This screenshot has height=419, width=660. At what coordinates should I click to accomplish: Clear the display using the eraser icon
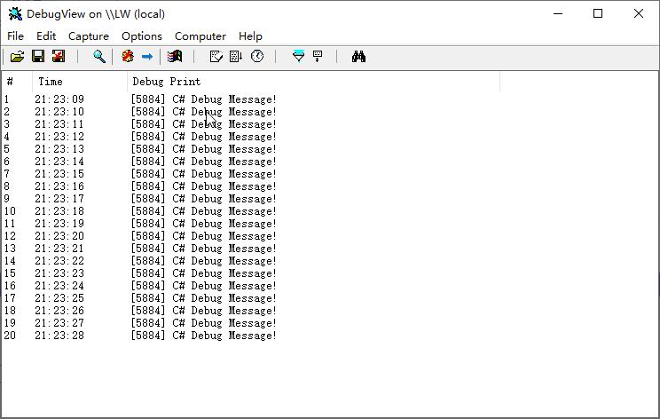(x=128, y=57)
